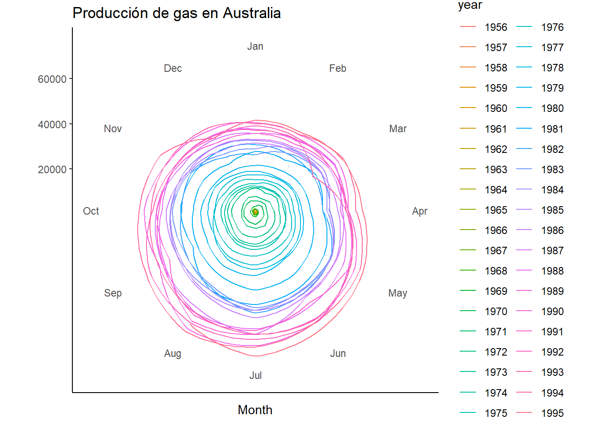Select the 1962 legend entry
Viewport: 593px width, 423px height.
[x=484, y=149]
